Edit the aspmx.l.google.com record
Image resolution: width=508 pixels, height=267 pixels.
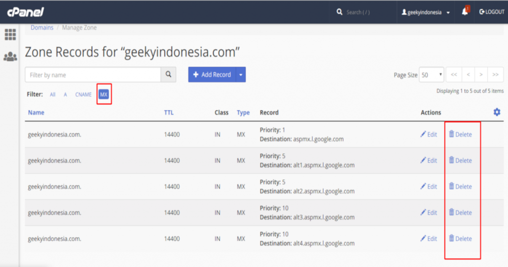[x=429, y=134]
